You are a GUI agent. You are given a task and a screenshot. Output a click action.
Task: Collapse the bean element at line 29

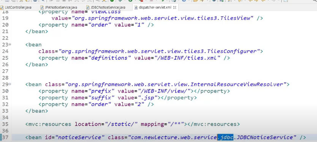(x=10, y=84)
